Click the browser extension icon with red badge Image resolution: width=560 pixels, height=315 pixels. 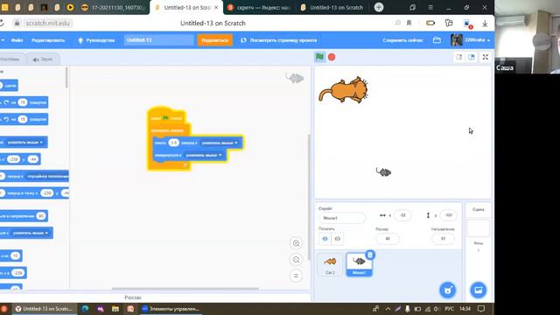[x=467, y=24]
